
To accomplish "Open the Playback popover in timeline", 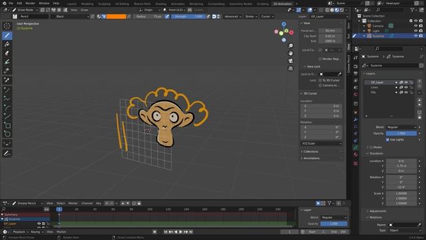I will (21, 232).
